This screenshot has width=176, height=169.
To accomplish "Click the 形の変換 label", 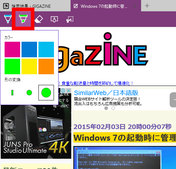I will (12, 80).
